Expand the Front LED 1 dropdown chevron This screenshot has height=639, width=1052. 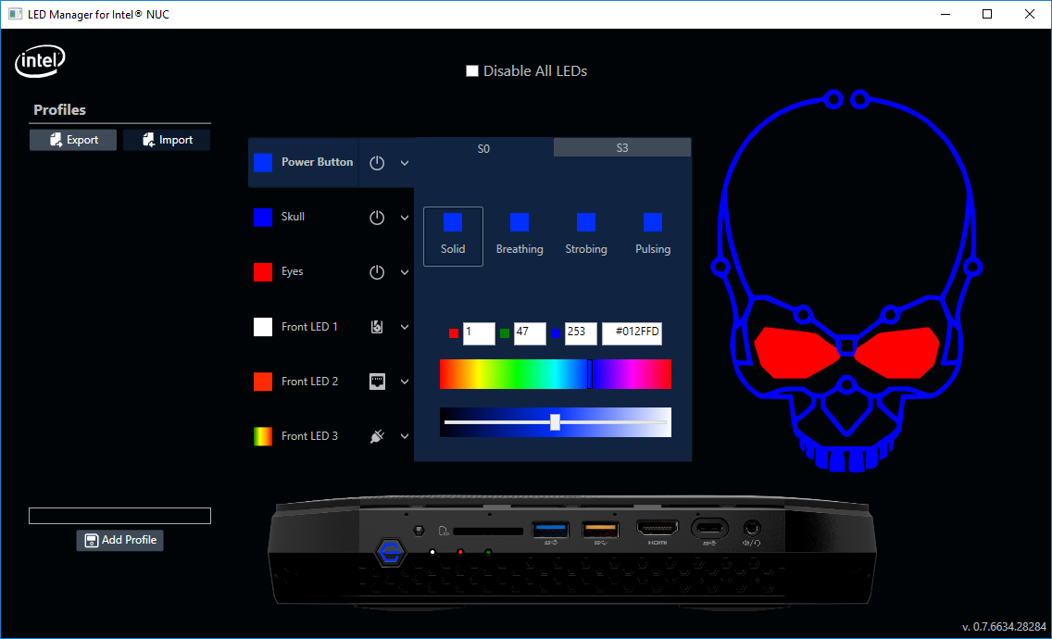point(405,327)
